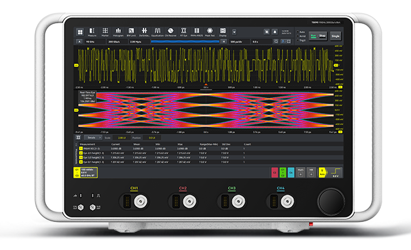Open the Marker tool

tap(105, 32)
